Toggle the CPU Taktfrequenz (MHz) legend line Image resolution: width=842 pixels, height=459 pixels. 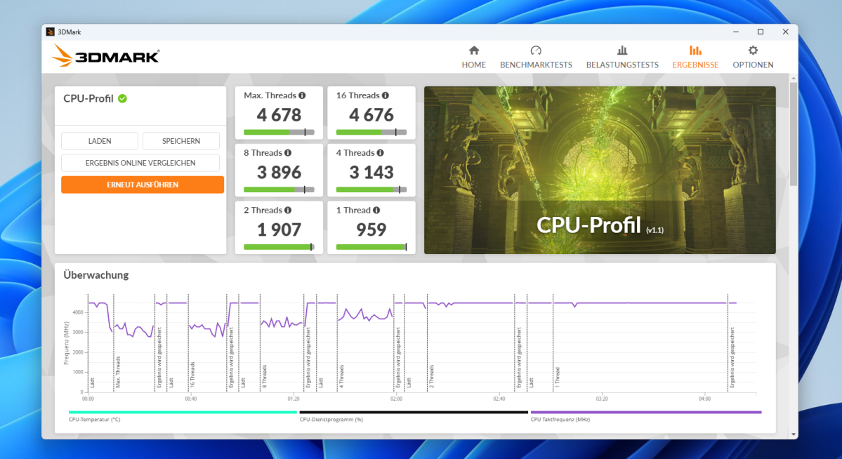point(646,412)
